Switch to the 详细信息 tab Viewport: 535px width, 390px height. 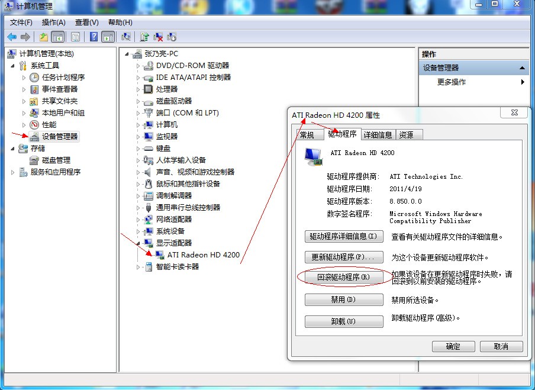click(378, 135)
